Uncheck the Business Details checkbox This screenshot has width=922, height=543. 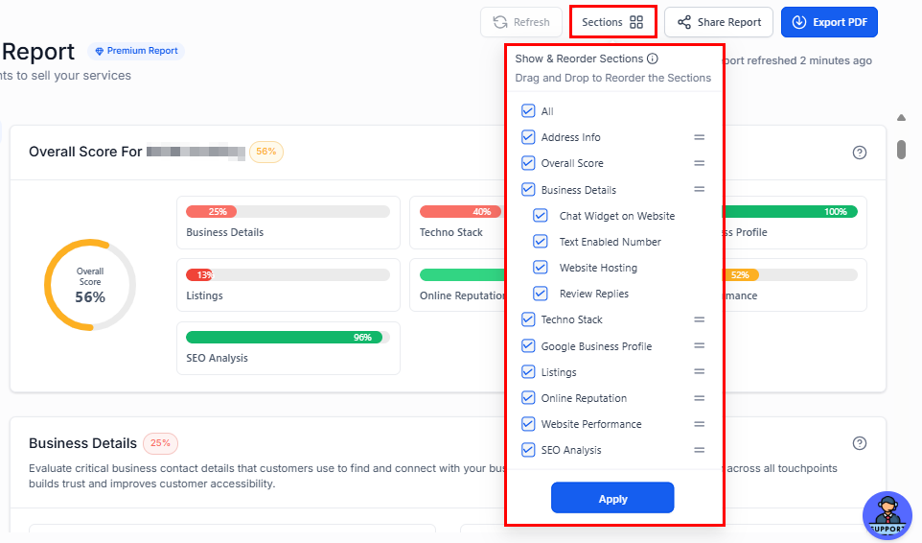[x=528, y=189]
